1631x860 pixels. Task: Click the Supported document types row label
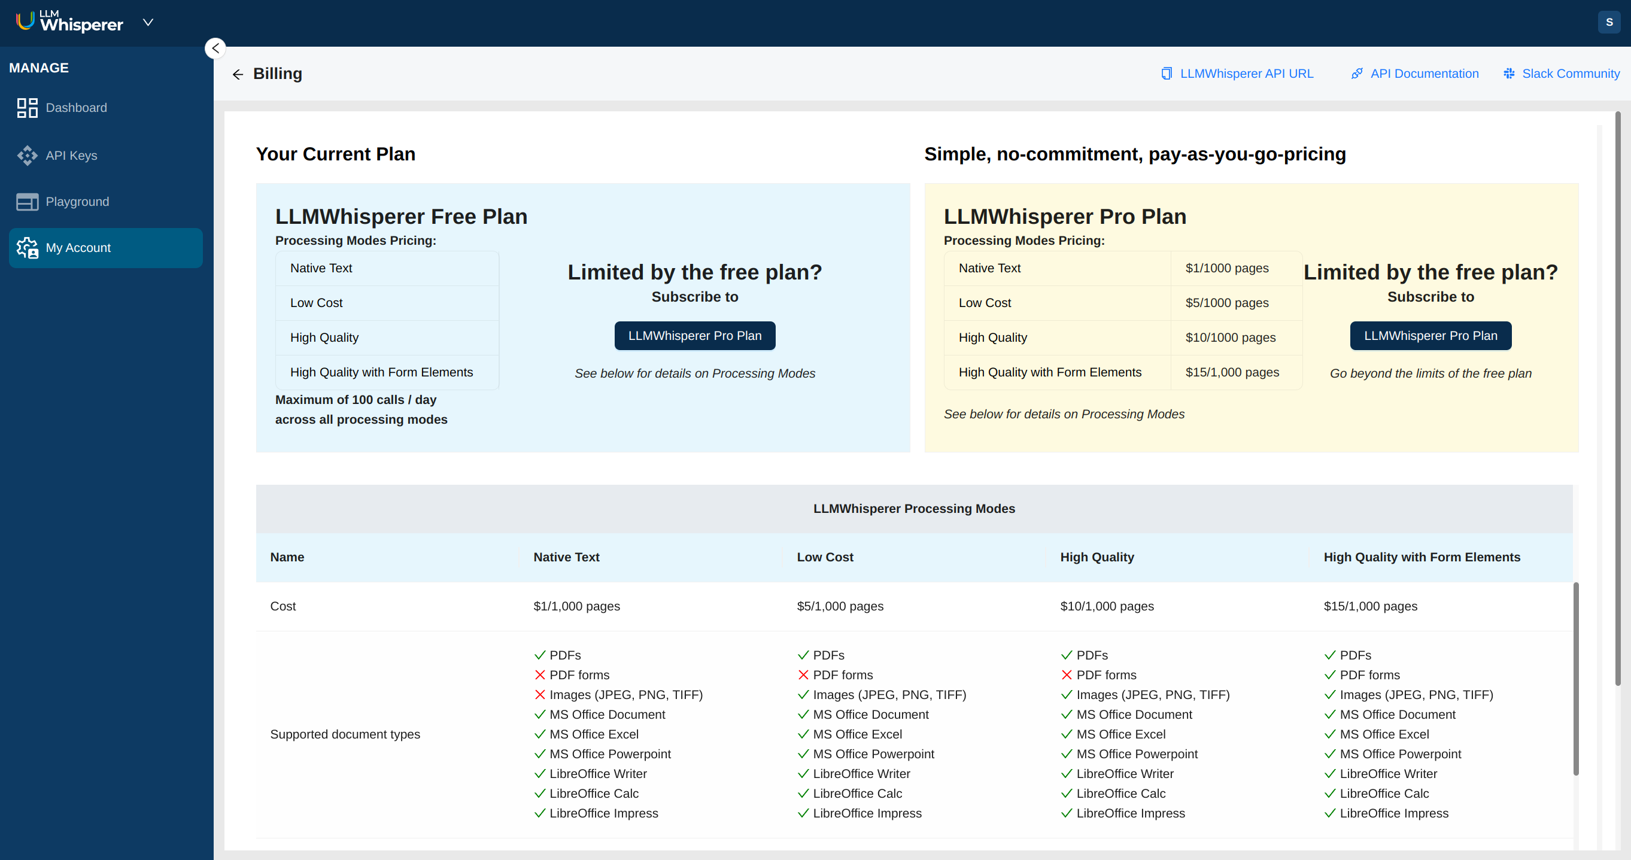(x=344, y=734)
